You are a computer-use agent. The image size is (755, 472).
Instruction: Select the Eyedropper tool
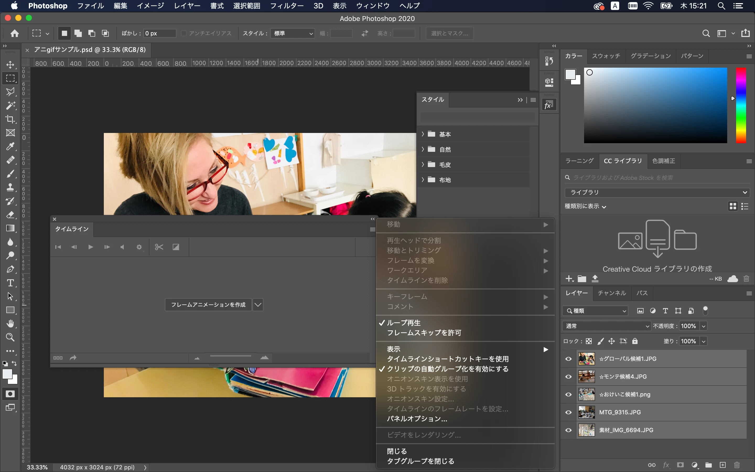coord(10,146)
